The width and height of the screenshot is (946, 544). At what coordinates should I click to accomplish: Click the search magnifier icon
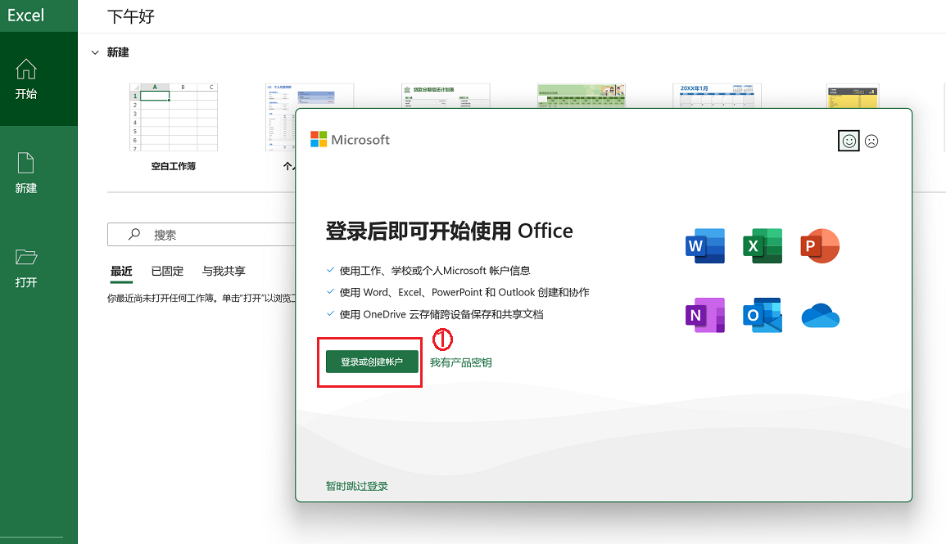click(134, 234)
